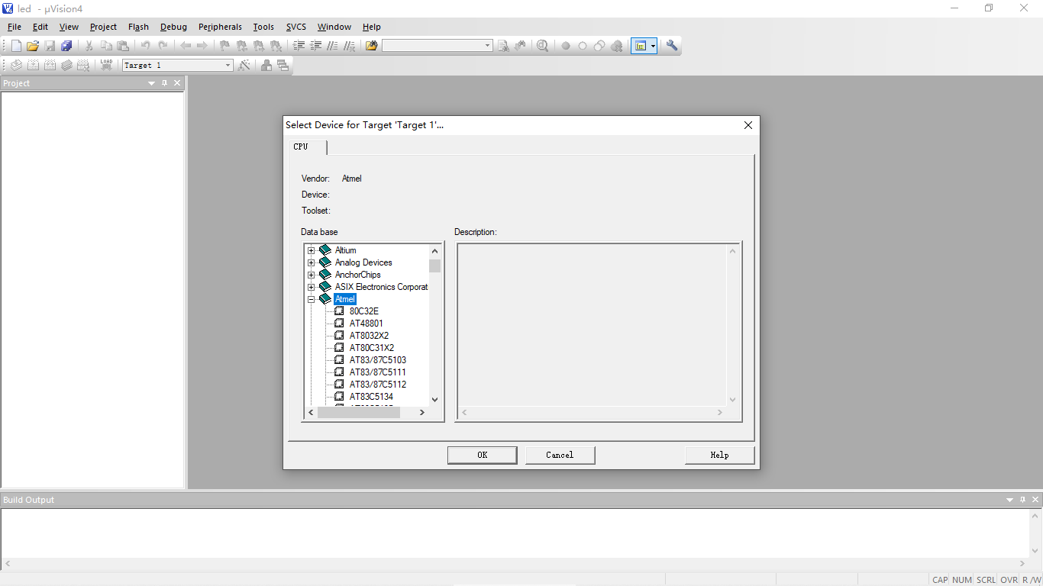Viewport: 1043px width, 586px height.
Task: Open the Project panel dropdown arrow
Action: tap(151, 83)
